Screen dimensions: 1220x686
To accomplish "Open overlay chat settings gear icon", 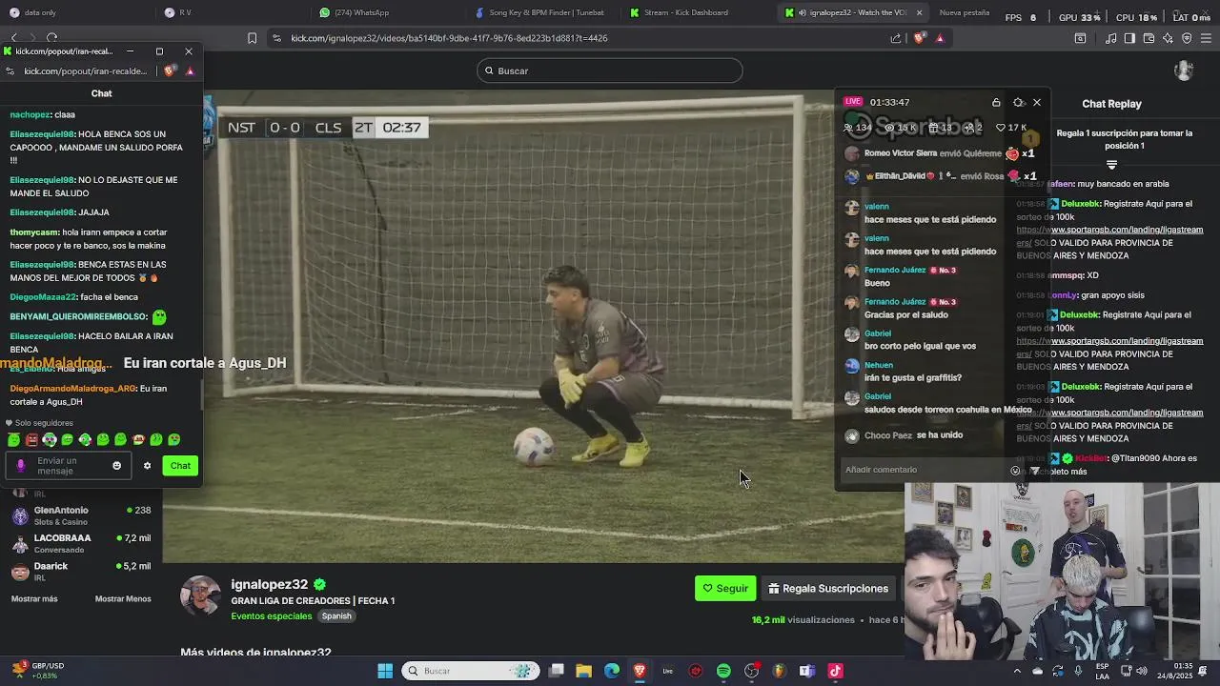I will 1018,103.
